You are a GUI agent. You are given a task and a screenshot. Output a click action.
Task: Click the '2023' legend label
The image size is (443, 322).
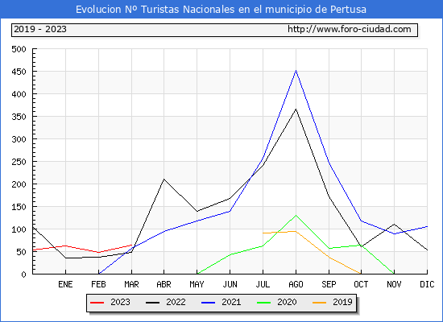120,302
